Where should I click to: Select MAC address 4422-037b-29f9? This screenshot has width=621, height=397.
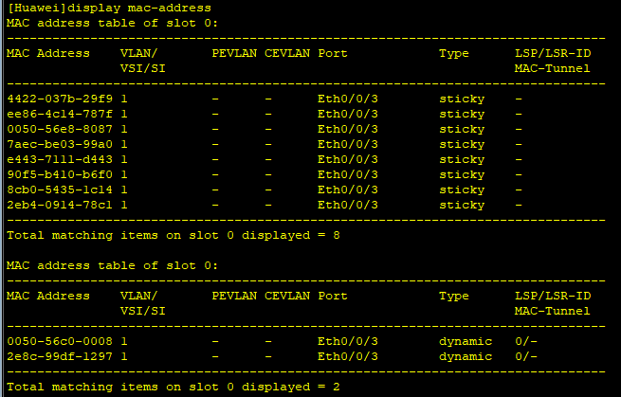coord(60,99)
